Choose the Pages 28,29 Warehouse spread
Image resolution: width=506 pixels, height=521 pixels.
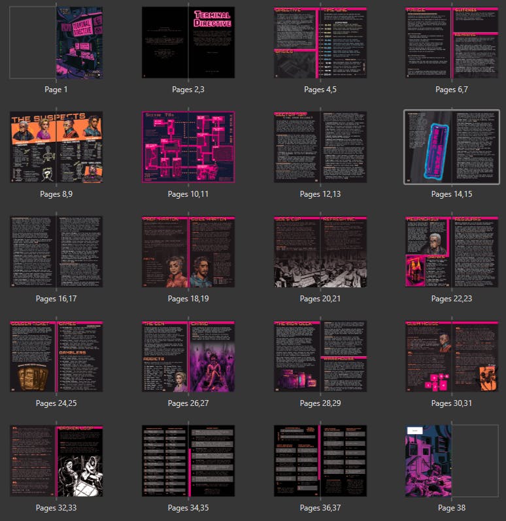(x=320, y=356)
